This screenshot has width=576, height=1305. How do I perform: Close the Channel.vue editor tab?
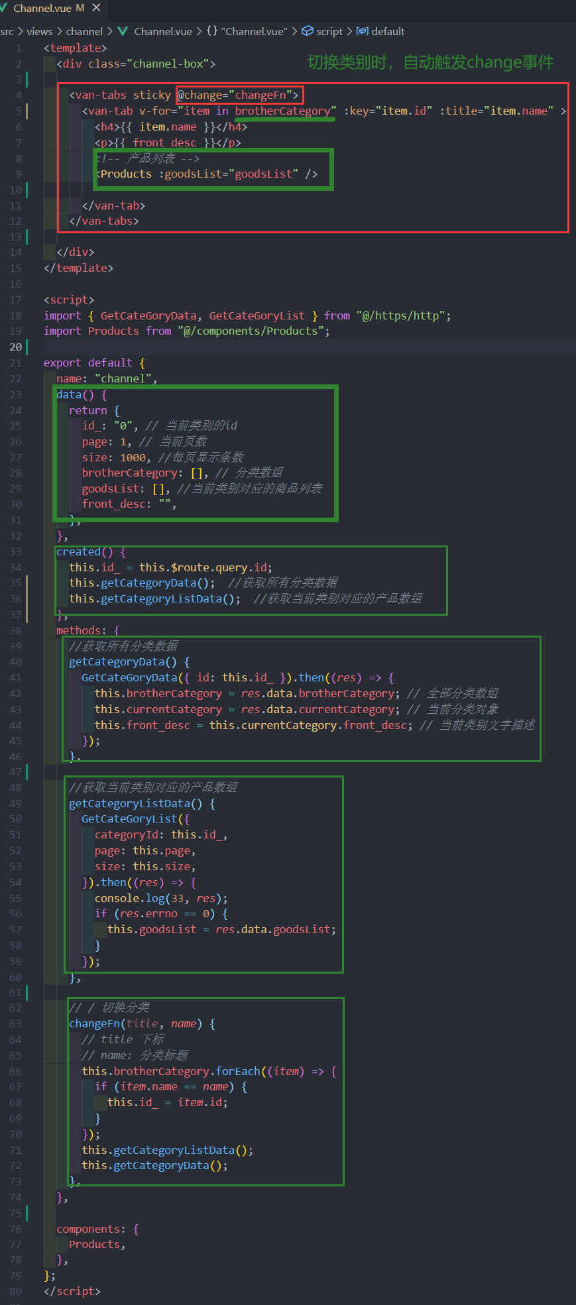click(97, 8)
